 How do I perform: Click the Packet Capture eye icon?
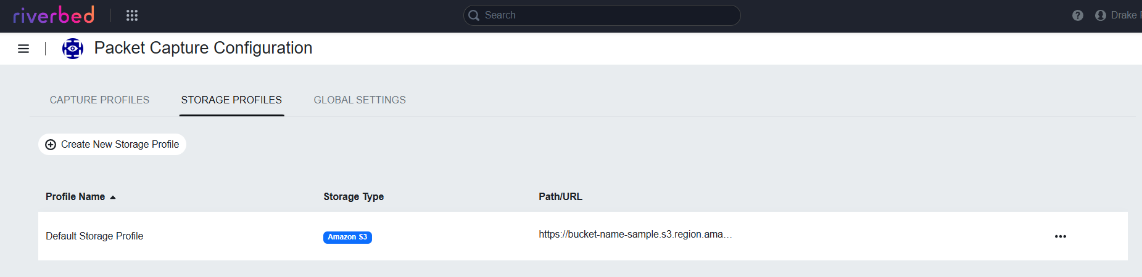coord(73,49)
